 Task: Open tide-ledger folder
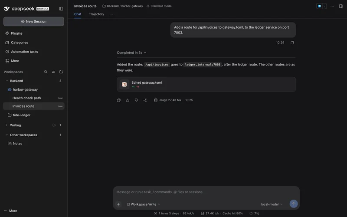[x=34, y=115]
